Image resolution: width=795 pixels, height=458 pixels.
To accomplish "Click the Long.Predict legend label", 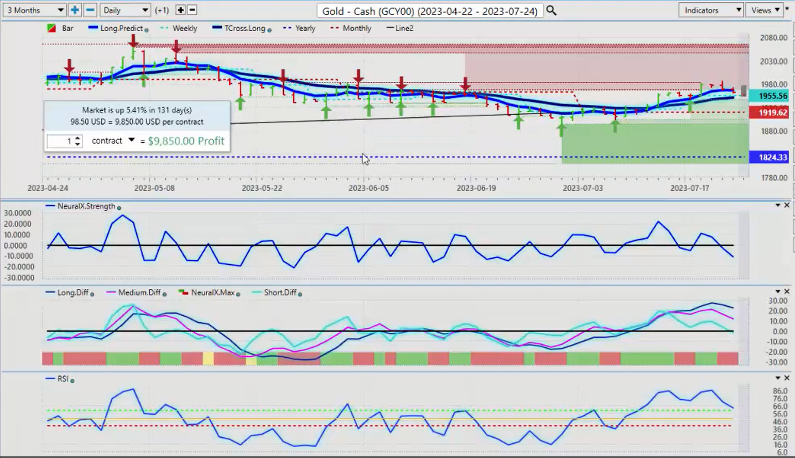I will (x=122, y=28).
